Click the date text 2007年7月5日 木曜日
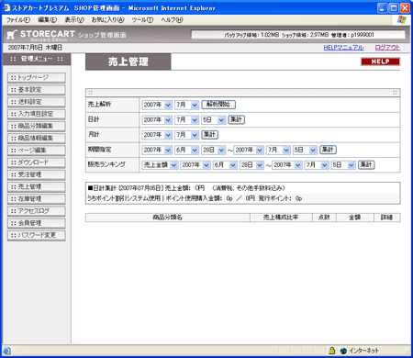 [35, 48]
